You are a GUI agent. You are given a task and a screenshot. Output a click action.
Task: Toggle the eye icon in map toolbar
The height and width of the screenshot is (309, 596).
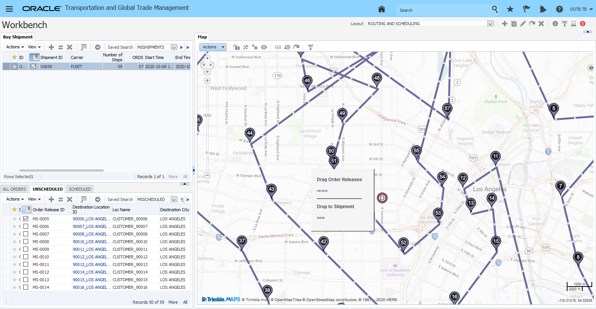coord(264,47)
